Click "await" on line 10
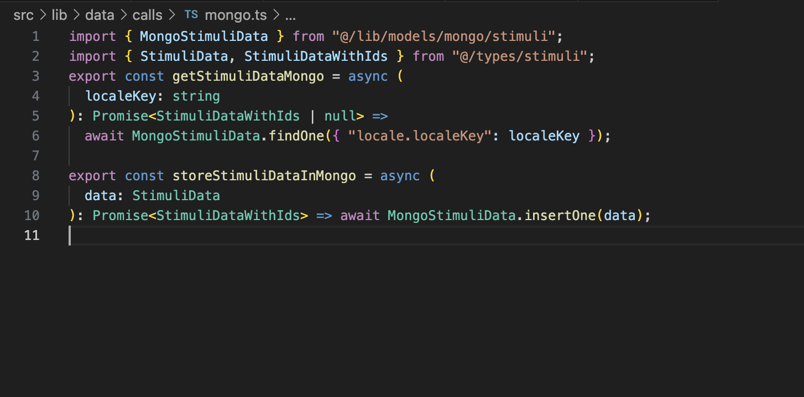The height and width of the screenshot is (397, 804). coord(360,216)
